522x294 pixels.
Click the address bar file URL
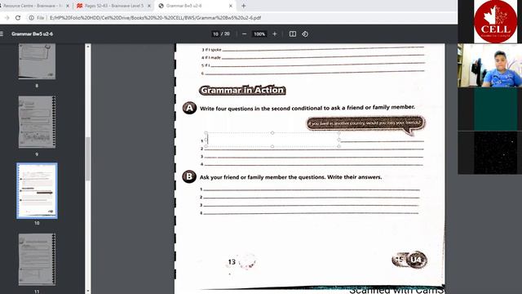[x=156, y=18]
